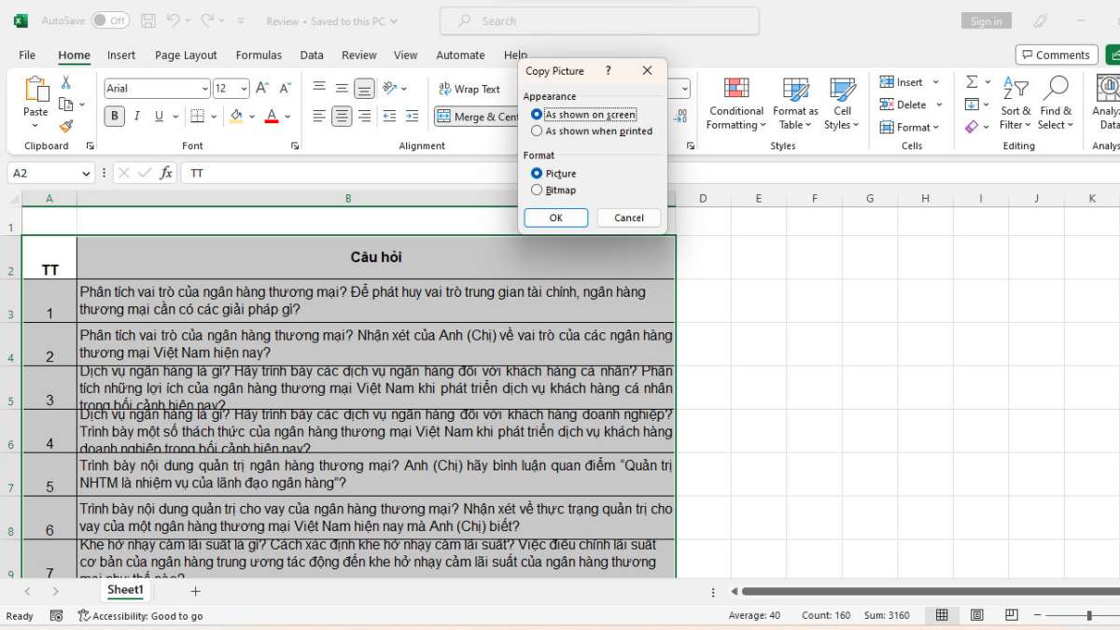This screenshot has height=630, width=1120.
Task: Click the Search box in title bar
Action: pyautogui.click(x=599, y=21)
